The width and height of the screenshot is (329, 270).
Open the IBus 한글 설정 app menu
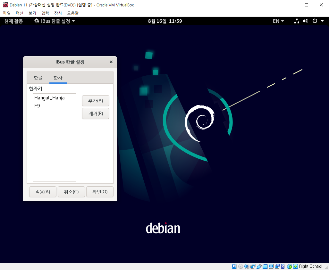pyautogui.click(x=55, y=21)
